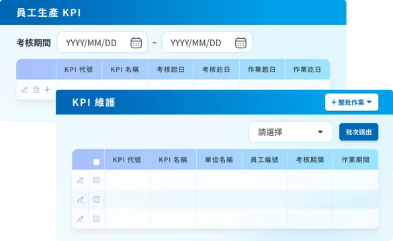
Task: Click the 考核起日 column header
Action: 171,70
